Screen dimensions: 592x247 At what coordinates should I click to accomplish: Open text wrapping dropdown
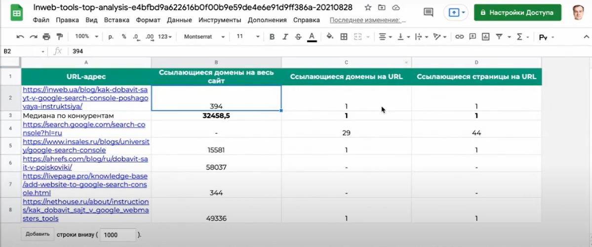421,37
